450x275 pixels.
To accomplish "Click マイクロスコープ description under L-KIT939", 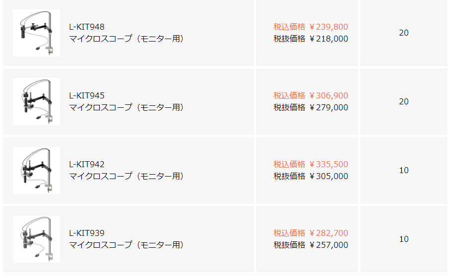I will [x=126, y=245].
